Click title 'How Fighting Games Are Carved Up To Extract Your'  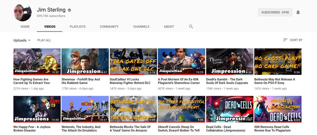tap(32, 81)
